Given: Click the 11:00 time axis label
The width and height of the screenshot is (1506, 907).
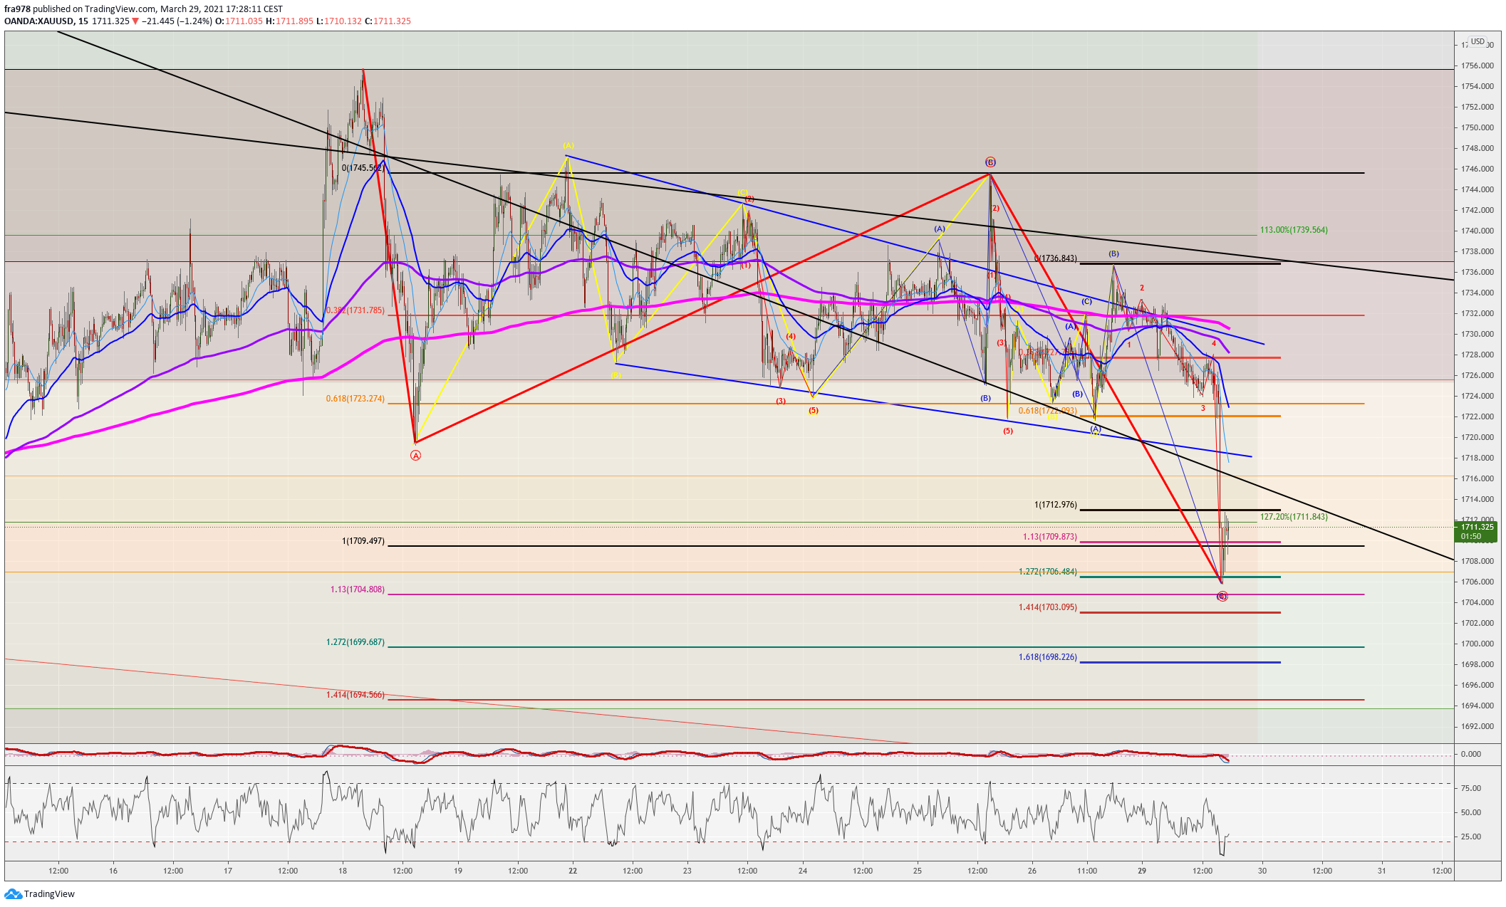Looking at the screenshot, I should (x=1087, y=871).
